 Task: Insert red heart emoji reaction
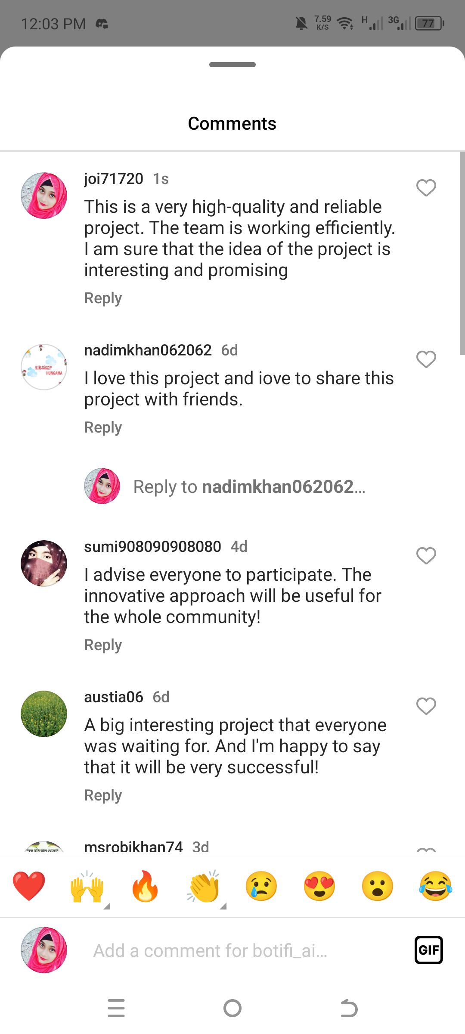tap(29, 886)
